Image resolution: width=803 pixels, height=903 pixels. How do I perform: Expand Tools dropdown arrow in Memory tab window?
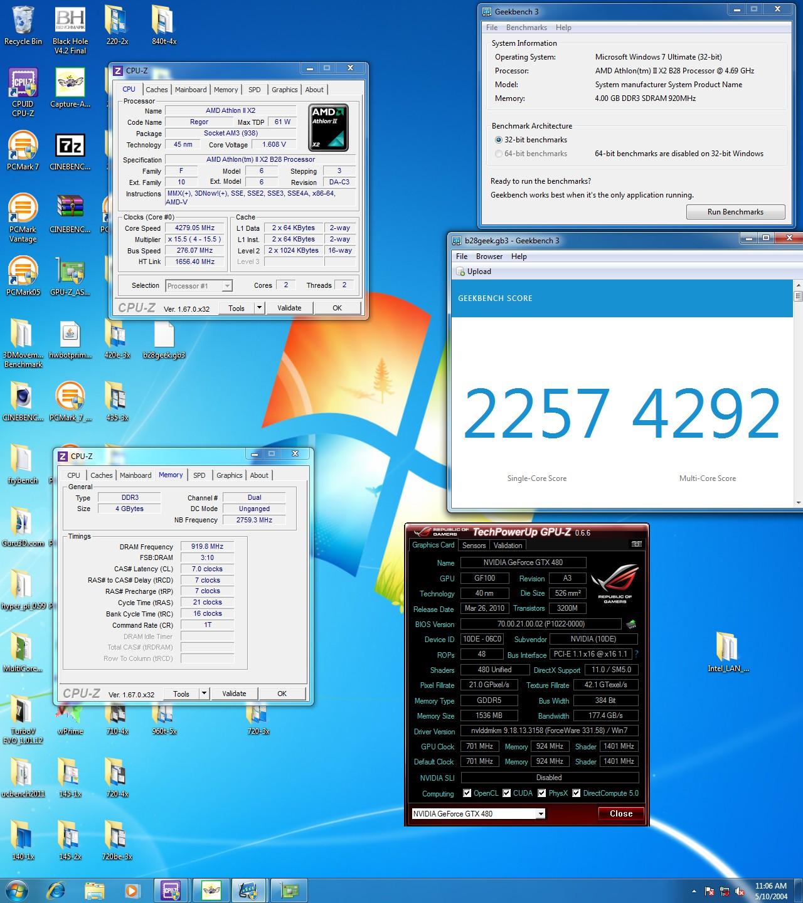204,694
